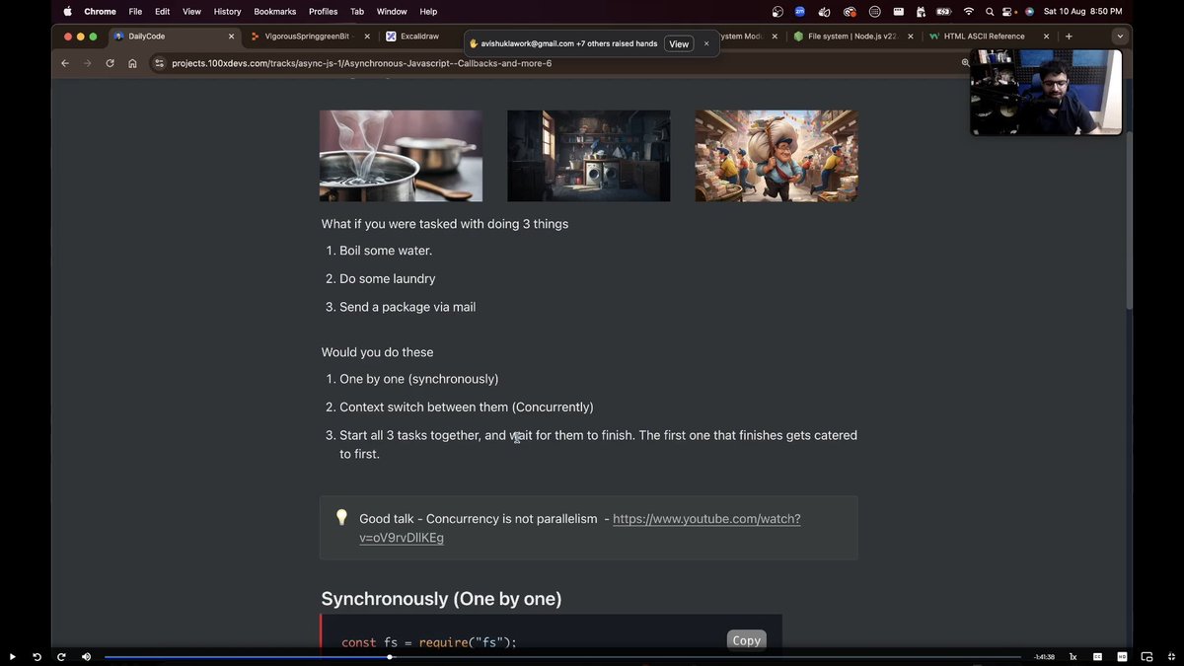Click the browser forward arrow

[x=87, y=63]
